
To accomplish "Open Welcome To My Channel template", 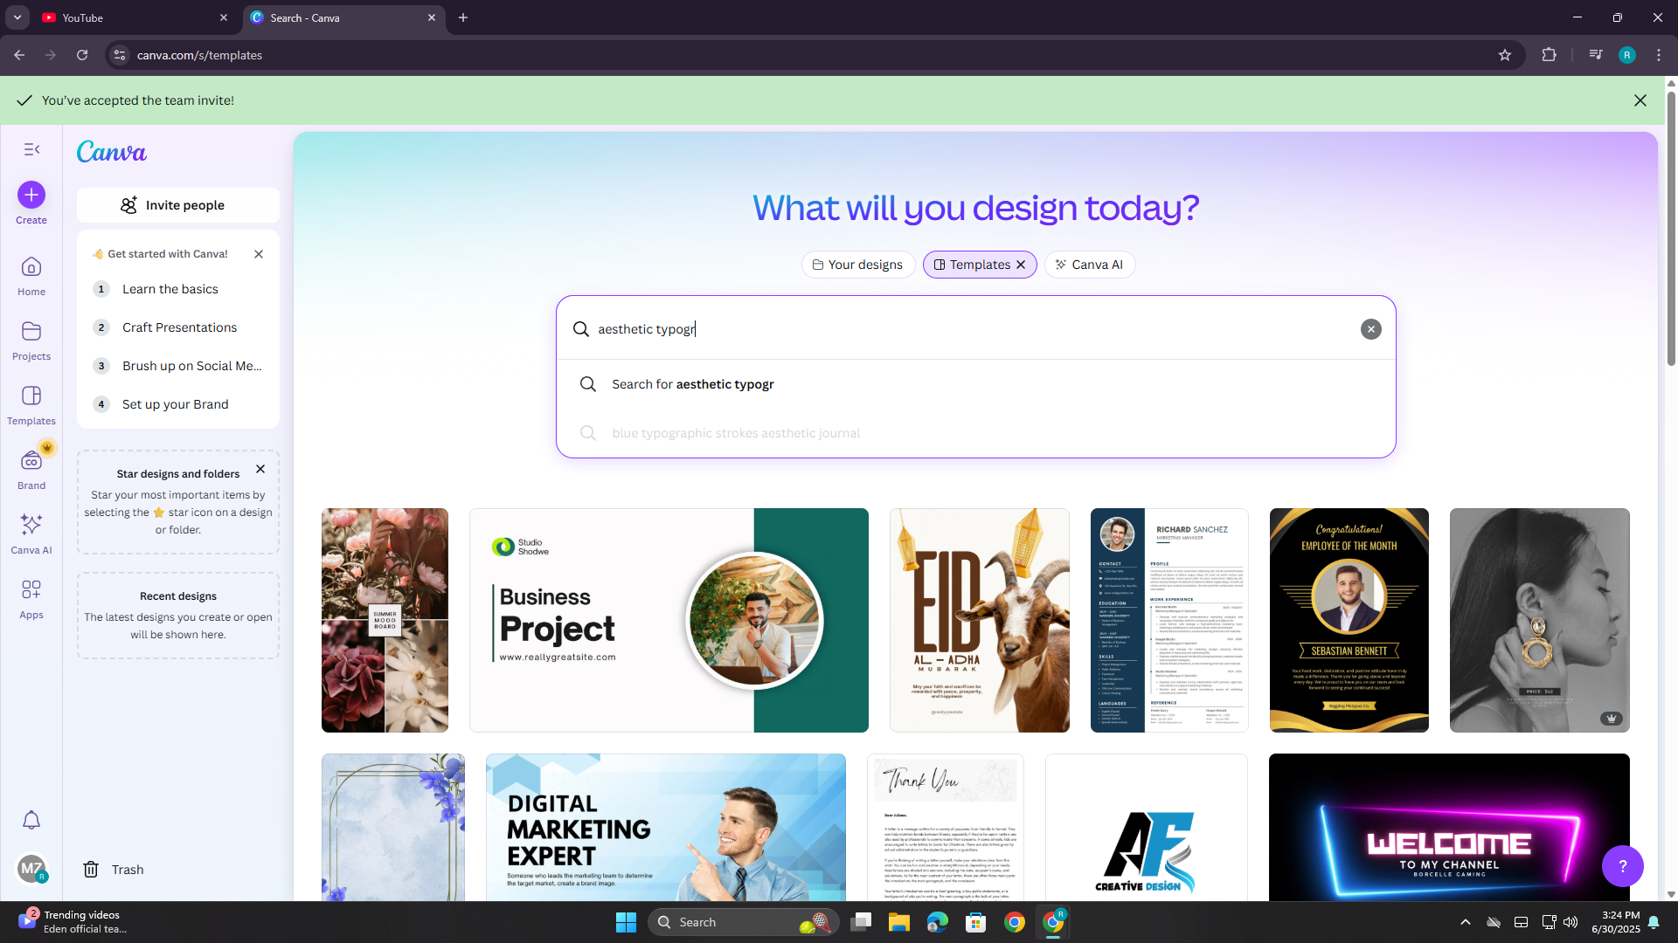I will 1449,828.
